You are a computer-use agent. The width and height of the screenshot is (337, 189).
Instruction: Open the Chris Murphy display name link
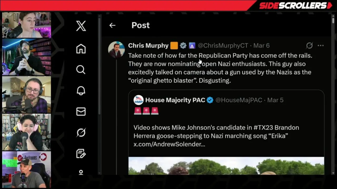click(x=148, y=46)
